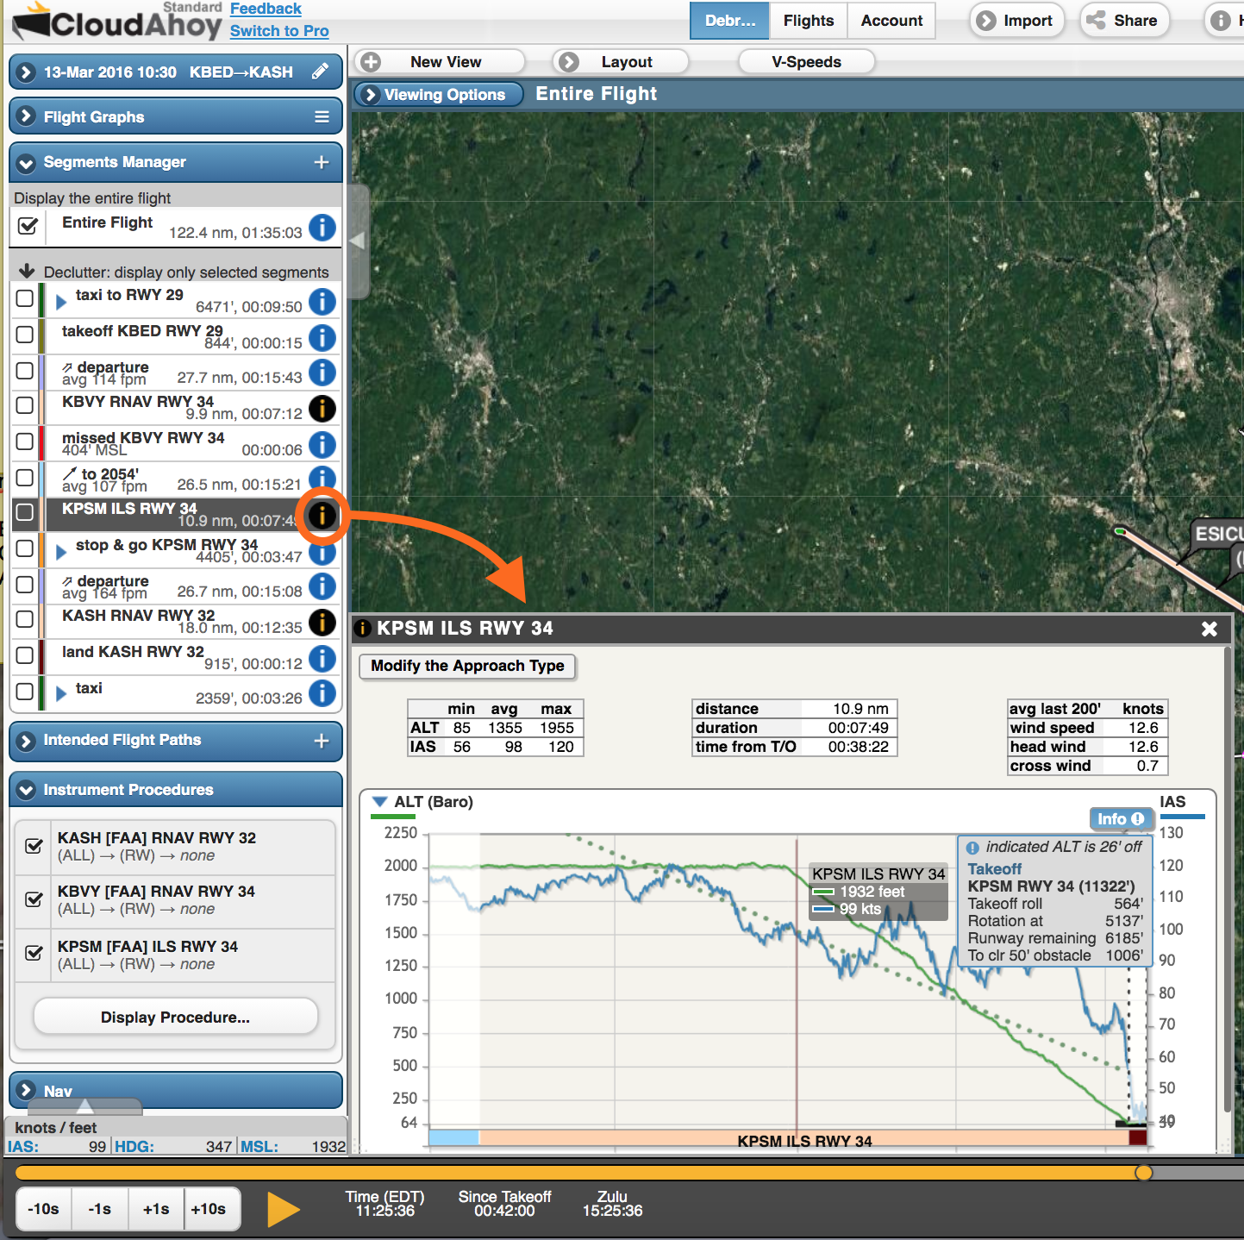Switch to the Flights tab
This screenshot has height=1240, width=1244.
pos(809,21)
